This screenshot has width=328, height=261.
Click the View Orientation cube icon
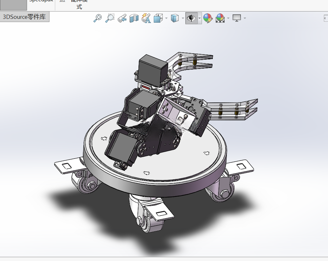(158, 18)
